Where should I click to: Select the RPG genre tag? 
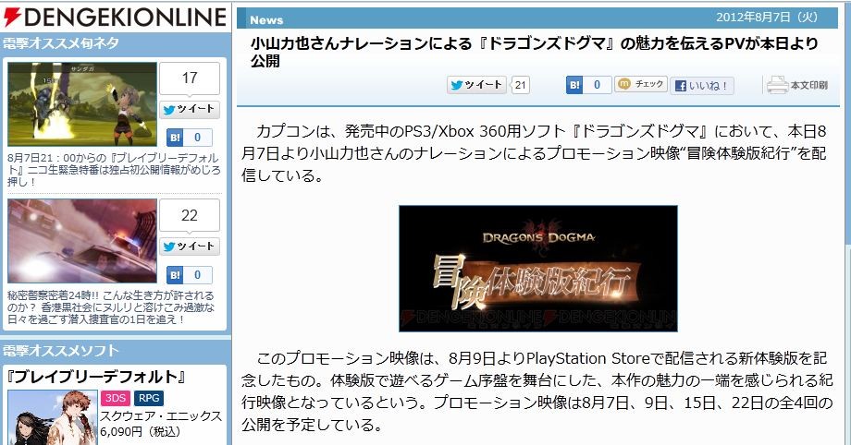[x=149, y=399]
